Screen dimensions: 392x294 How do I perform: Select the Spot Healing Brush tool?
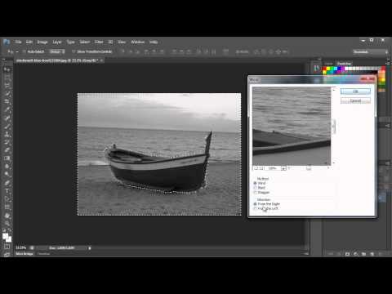7,118
